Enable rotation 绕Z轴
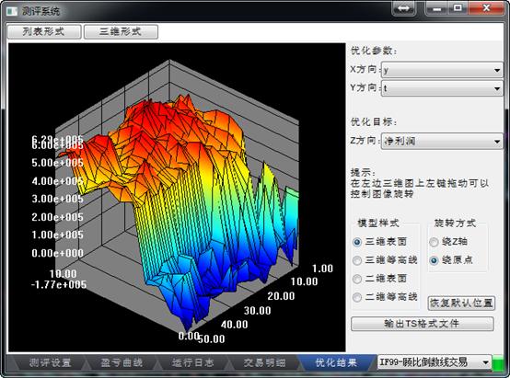Viewport: 510px width, 378px height. (x=434, y=242)
